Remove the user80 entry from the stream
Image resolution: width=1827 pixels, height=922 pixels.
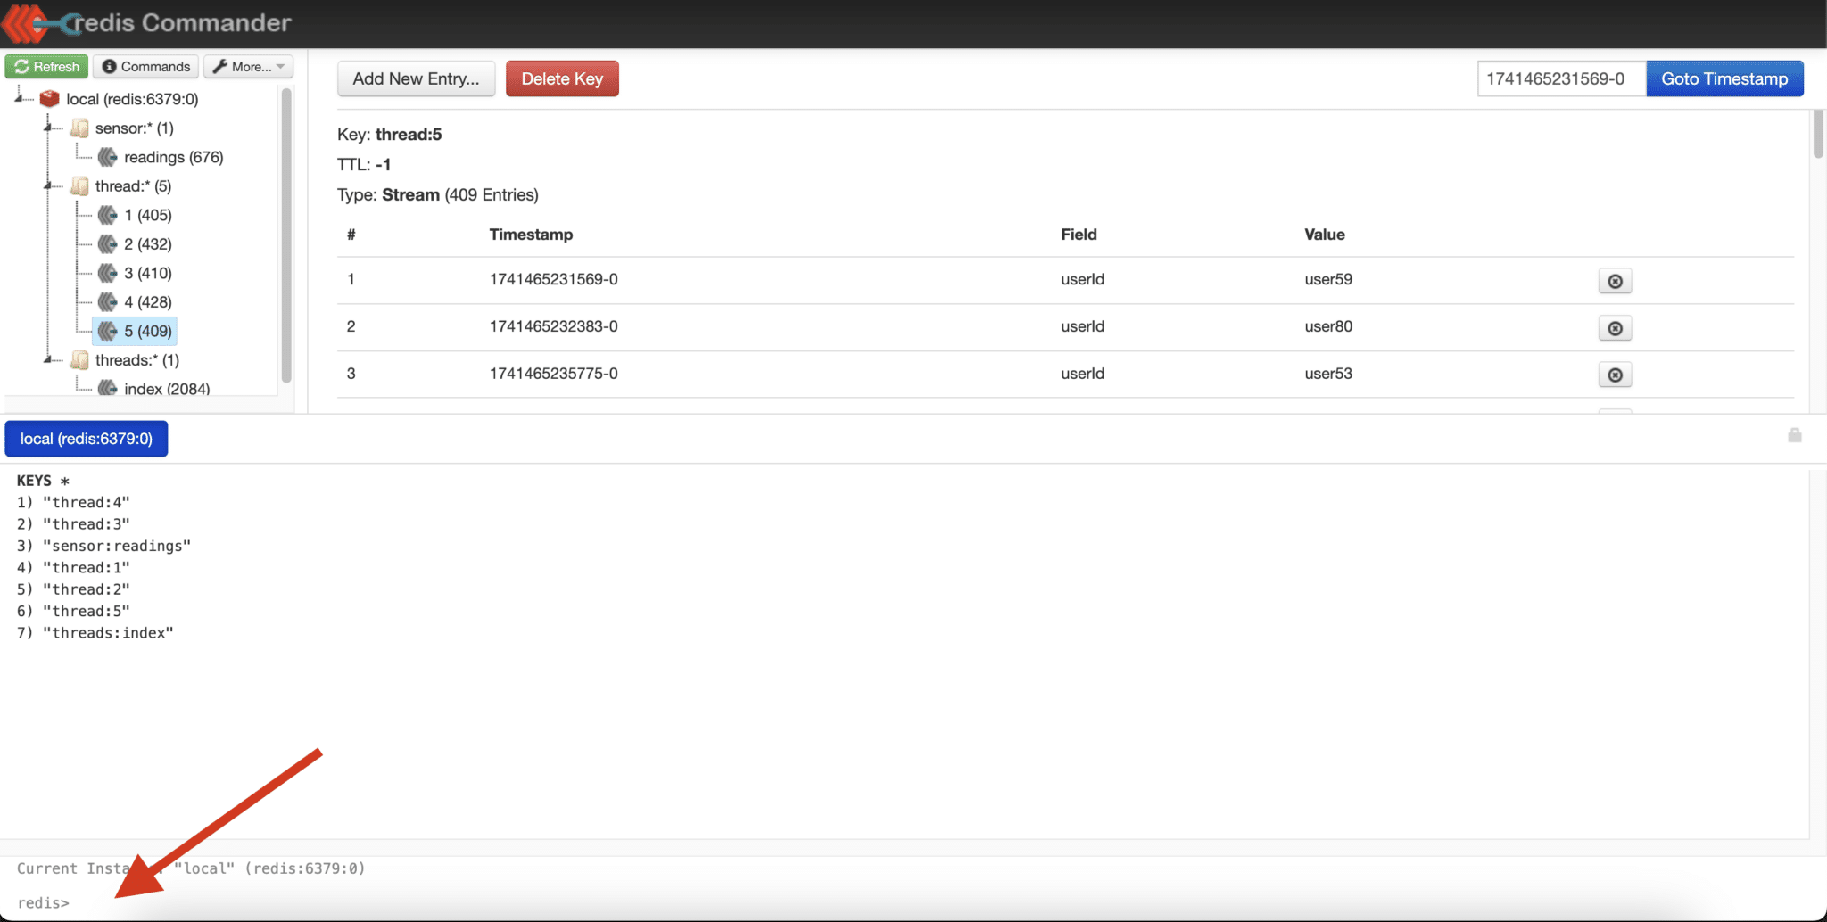1615,327
